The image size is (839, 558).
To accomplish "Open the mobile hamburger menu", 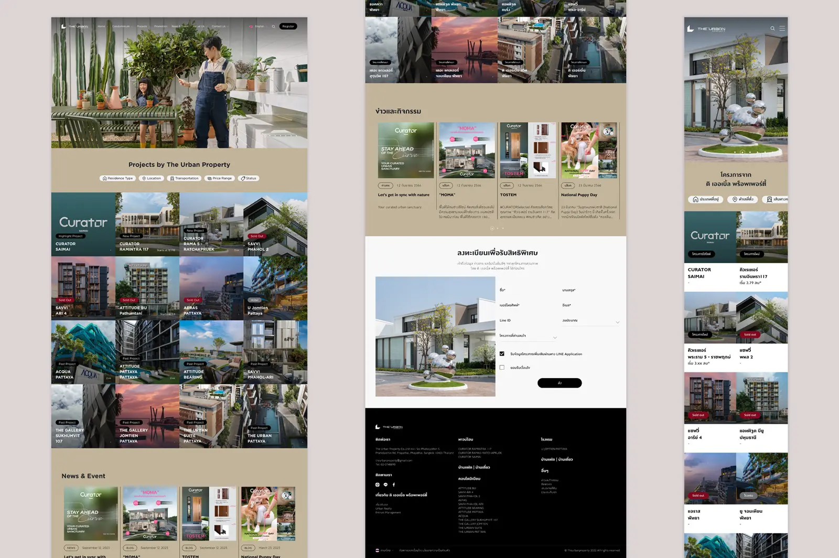I will pyautogui.click(x=782, y=28).
